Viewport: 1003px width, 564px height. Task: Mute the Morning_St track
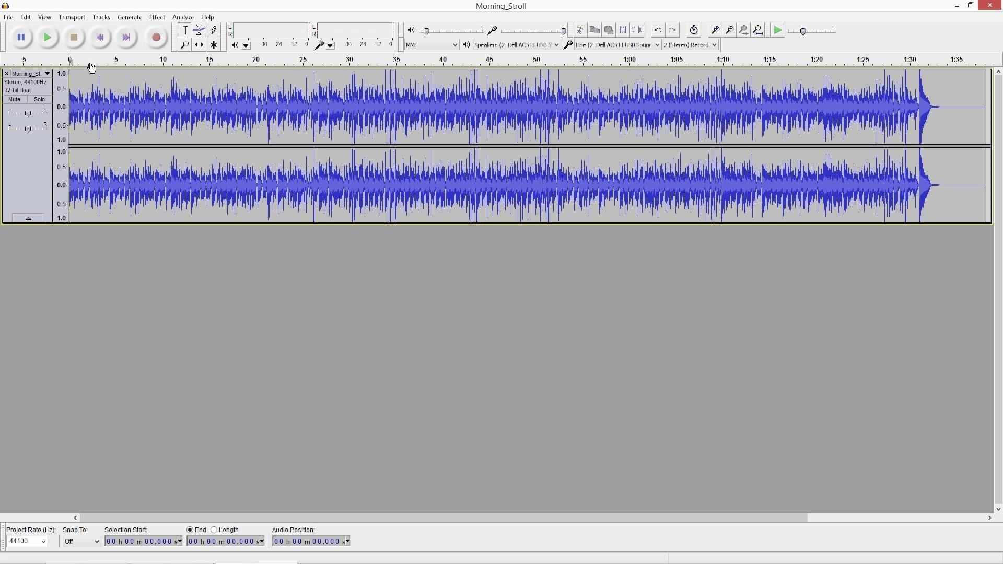coord(14,99)
